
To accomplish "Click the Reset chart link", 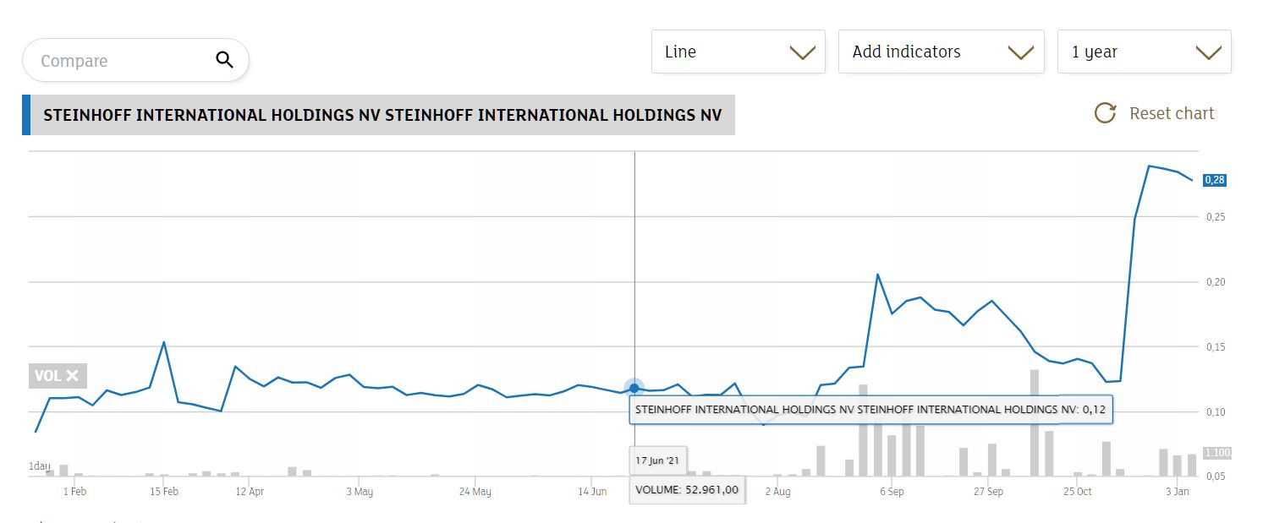I will [x=1171, y=112].
